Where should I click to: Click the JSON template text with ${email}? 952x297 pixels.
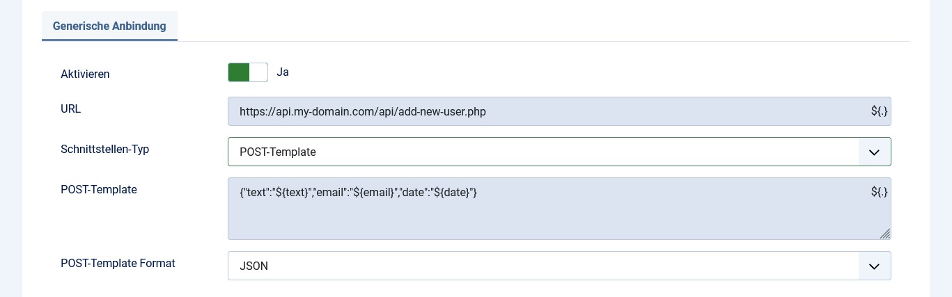coord(358,192)
